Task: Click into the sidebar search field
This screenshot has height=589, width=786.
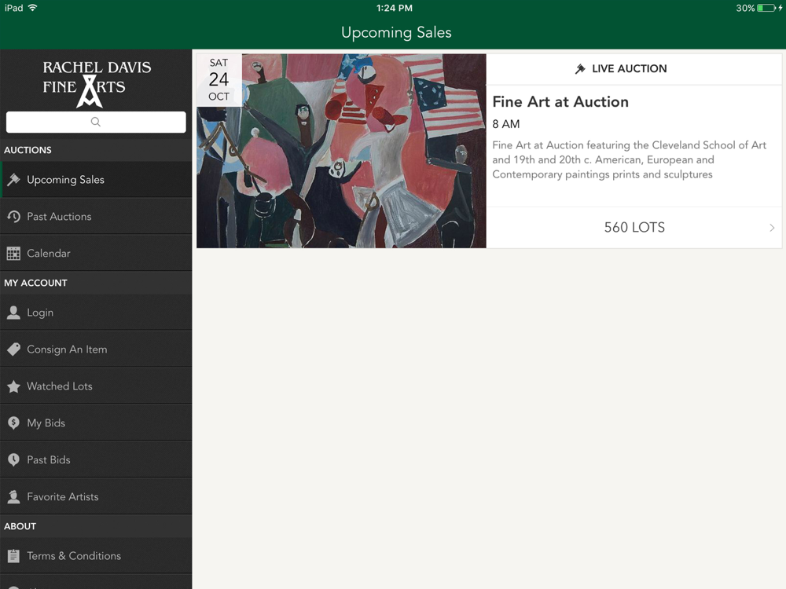Action: (x=96, y=122)
